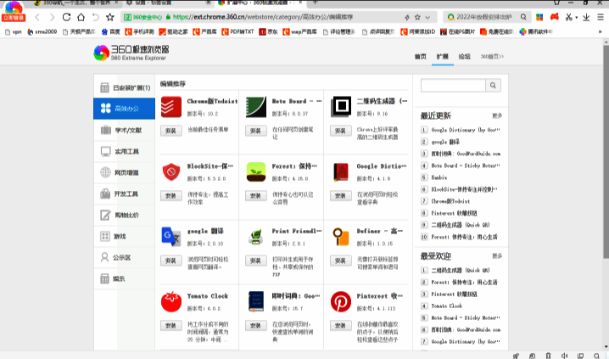Viewport: 609px width, 359px height.
Task: Open the Tomato Clock icon
Action: click(171, 302)
